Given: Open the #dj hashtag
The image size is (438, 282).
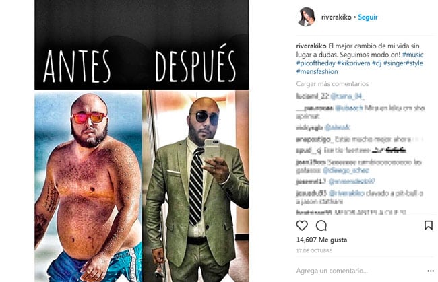Looking at the screenshot, I should click(377, 63).
